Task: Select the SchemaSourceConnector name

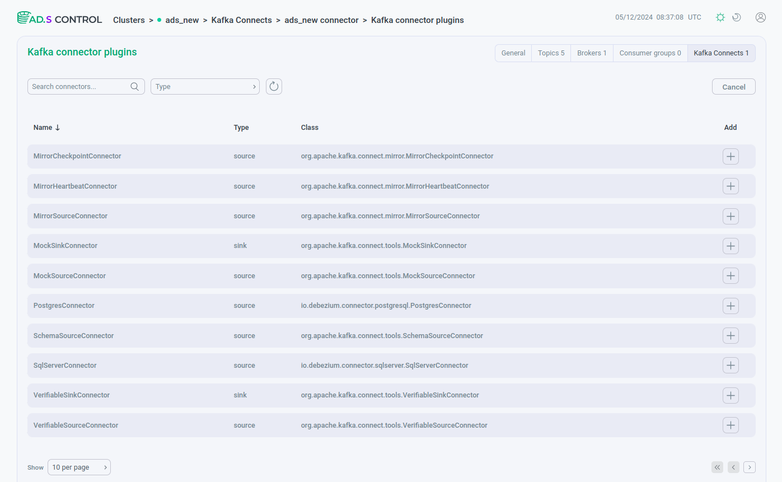Action: click(74, 335)
